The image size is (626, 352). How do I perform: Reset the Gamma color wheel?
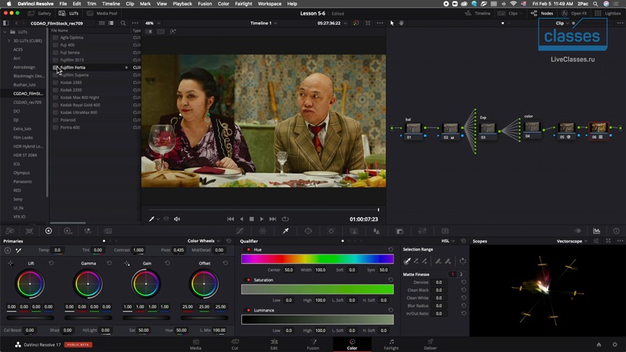pyautogui.click(x=109, y=264)
